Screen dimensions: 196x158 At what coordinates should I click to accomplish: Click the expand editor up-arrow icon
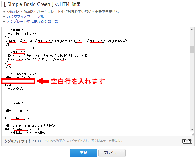click(189, 141)
